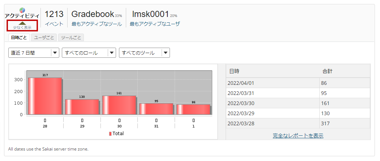Click 最もアクティブなユーザ link
380x161 pixels.
coord(155,24)
